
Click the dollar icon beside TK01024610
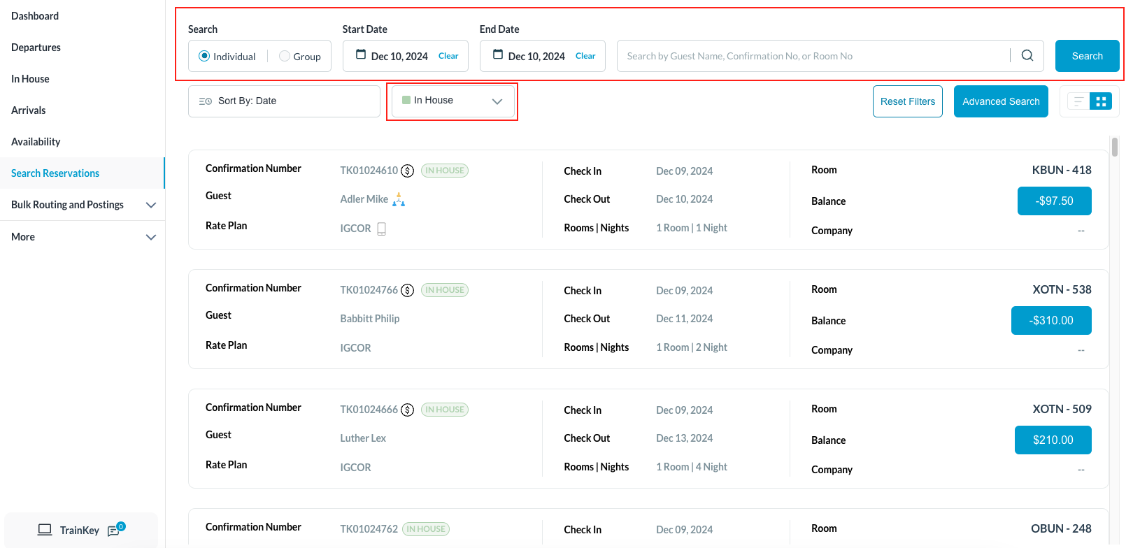(x=408, y=171)
